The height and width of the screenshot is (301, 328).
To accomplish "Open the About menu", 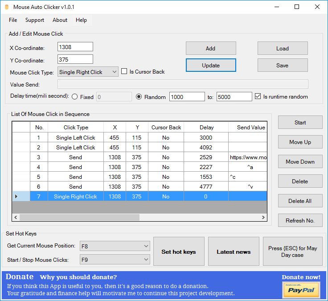I will pos(60,20).
